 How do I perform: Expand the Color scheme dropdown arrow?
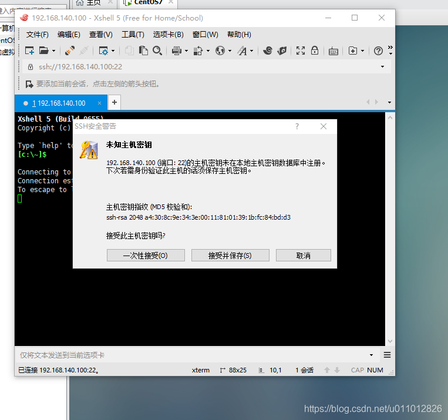coord(208,51)
